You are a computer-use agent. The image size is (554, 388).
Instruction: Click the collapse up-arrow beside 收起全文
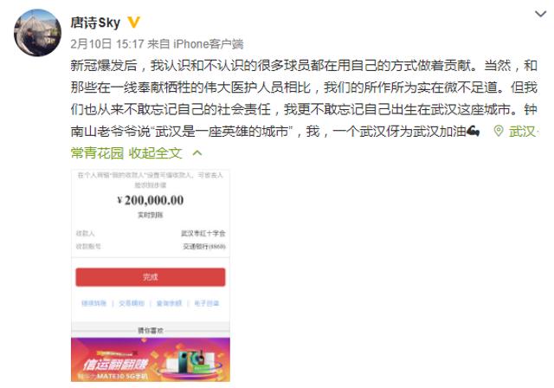(x=197, y=153)
